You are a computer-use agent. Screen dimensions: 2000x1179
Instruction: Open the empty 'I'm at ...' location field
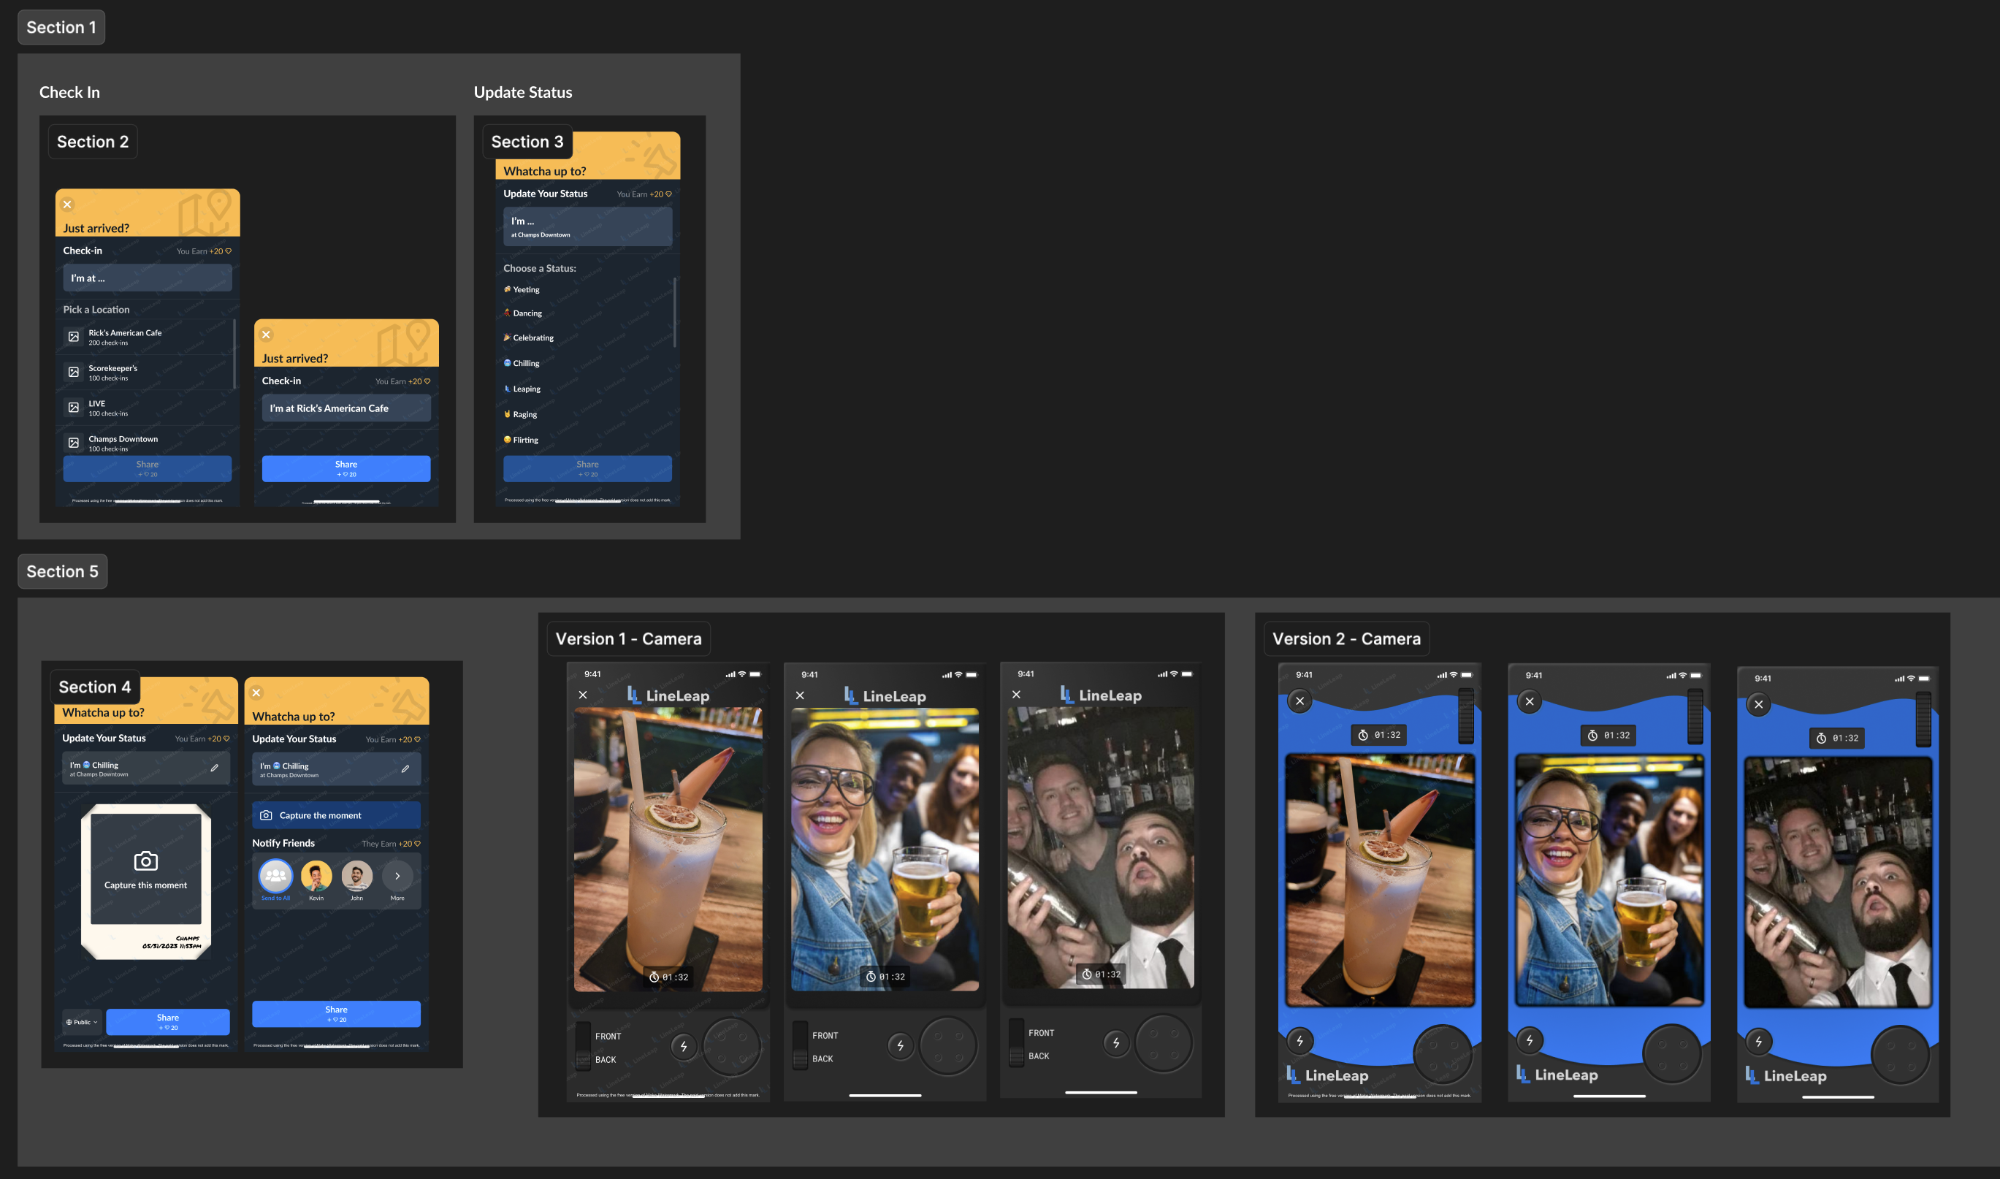click(x=148, y=278)
